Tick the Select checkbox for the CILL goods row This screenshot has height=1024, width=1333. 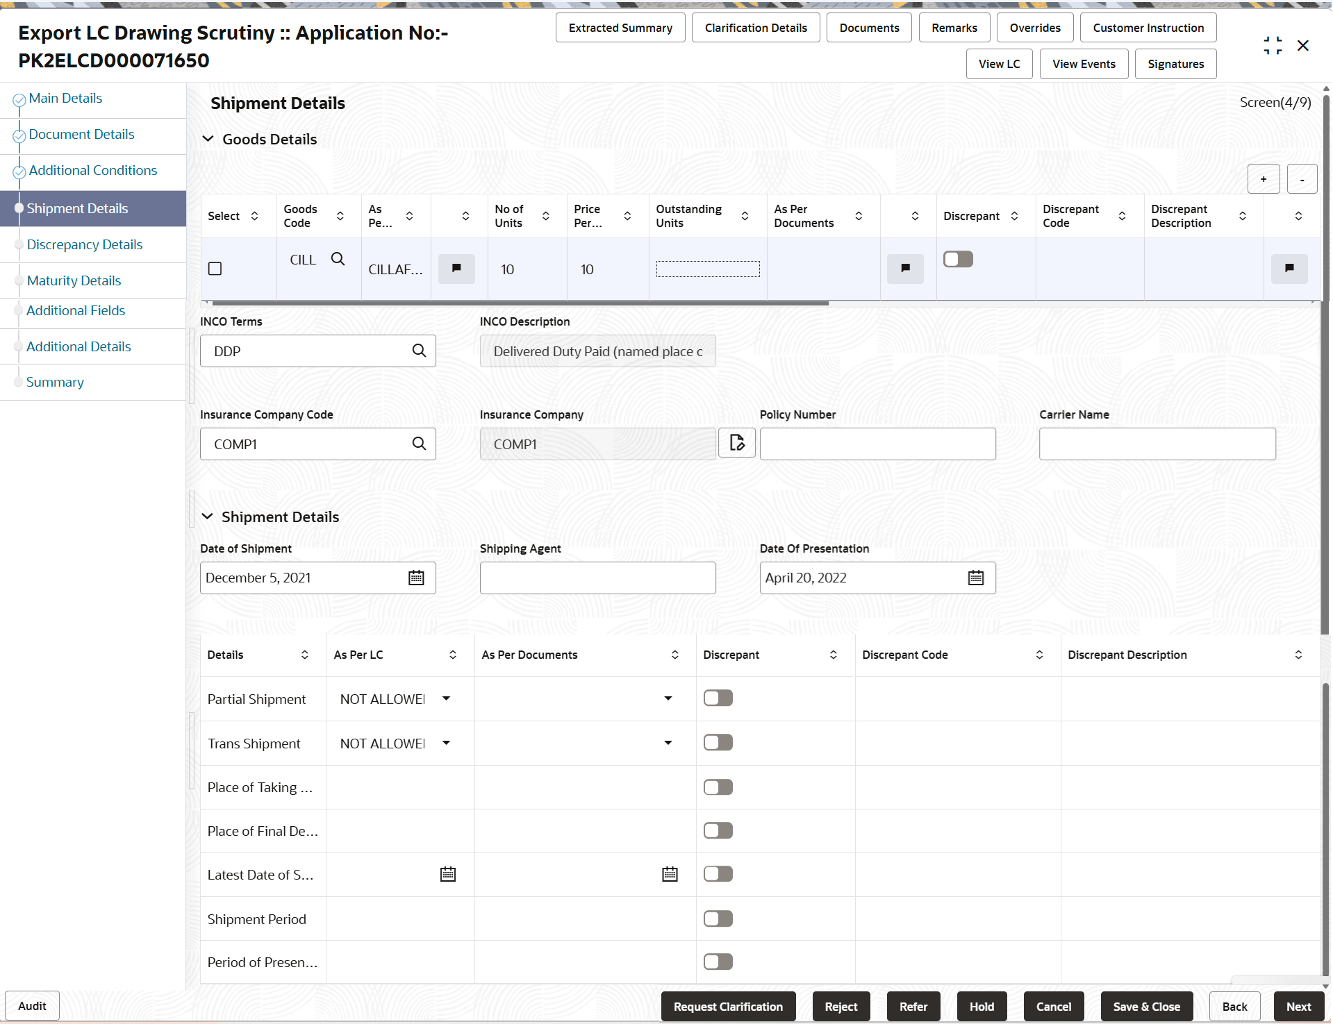[215, 269]
